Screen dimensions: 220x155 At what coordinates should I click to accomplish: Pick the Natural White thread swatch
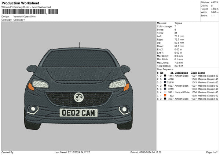pos(165,92)
